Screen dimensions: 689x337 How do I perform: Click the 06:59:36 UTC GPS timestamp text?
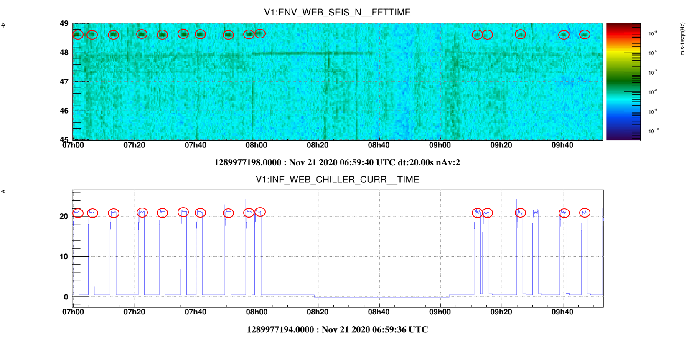click(x=337, y=329)
